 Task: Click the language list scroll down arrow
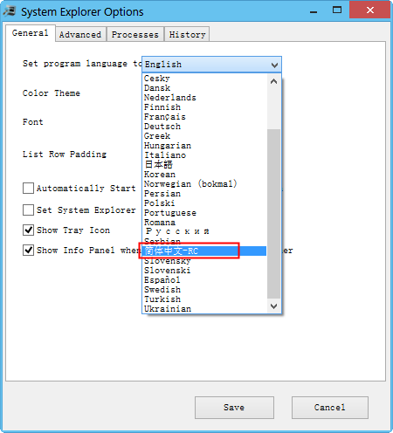pos(273,306)
